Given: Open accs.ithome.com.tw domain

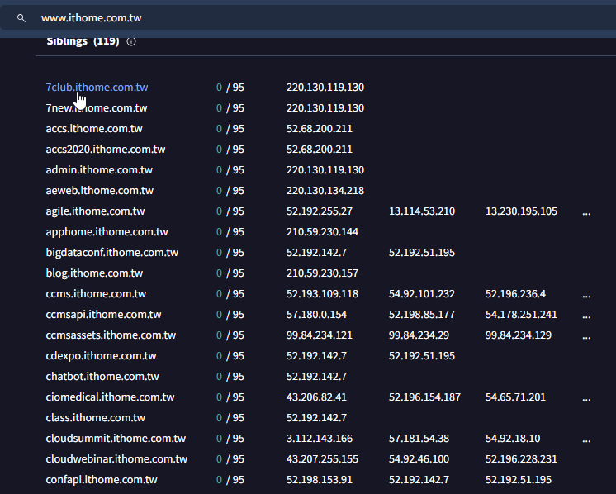Looking at the screenshot, I should tap(94, 129).
